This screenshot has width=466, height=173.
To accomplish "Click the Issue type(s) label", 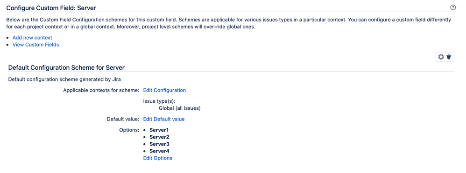I will pyautogui.click(x=159, y=101).
